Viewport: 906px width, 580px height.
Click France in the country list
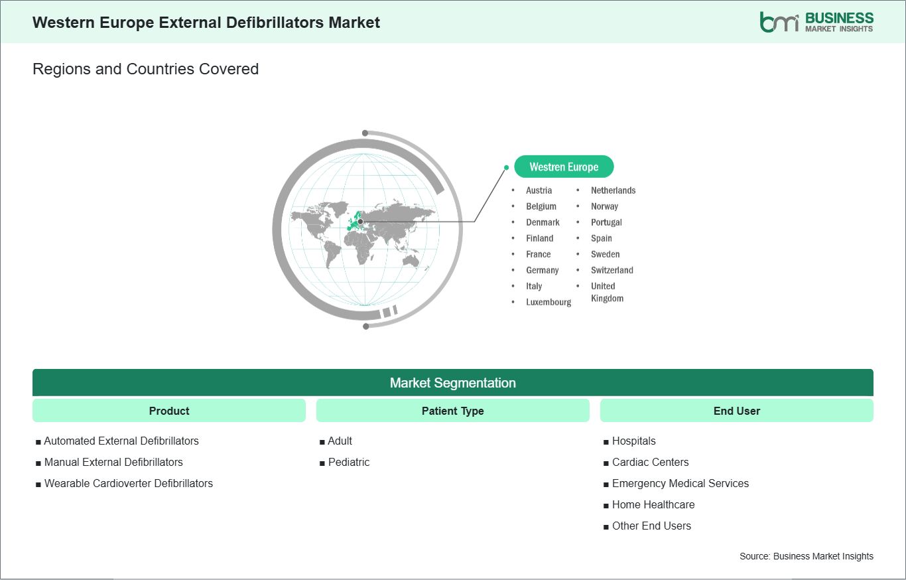coord(539,254)
